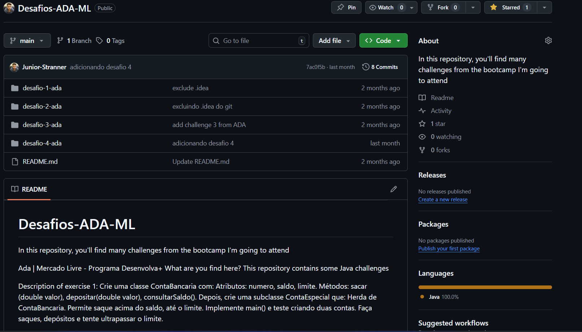Expand the Add file dropdown

tap(334, 41)
